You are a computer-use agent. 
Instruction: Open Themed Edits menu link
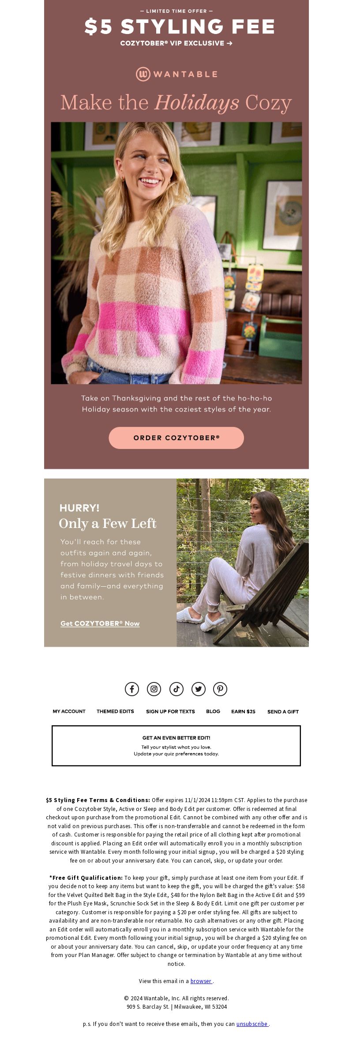115,711
